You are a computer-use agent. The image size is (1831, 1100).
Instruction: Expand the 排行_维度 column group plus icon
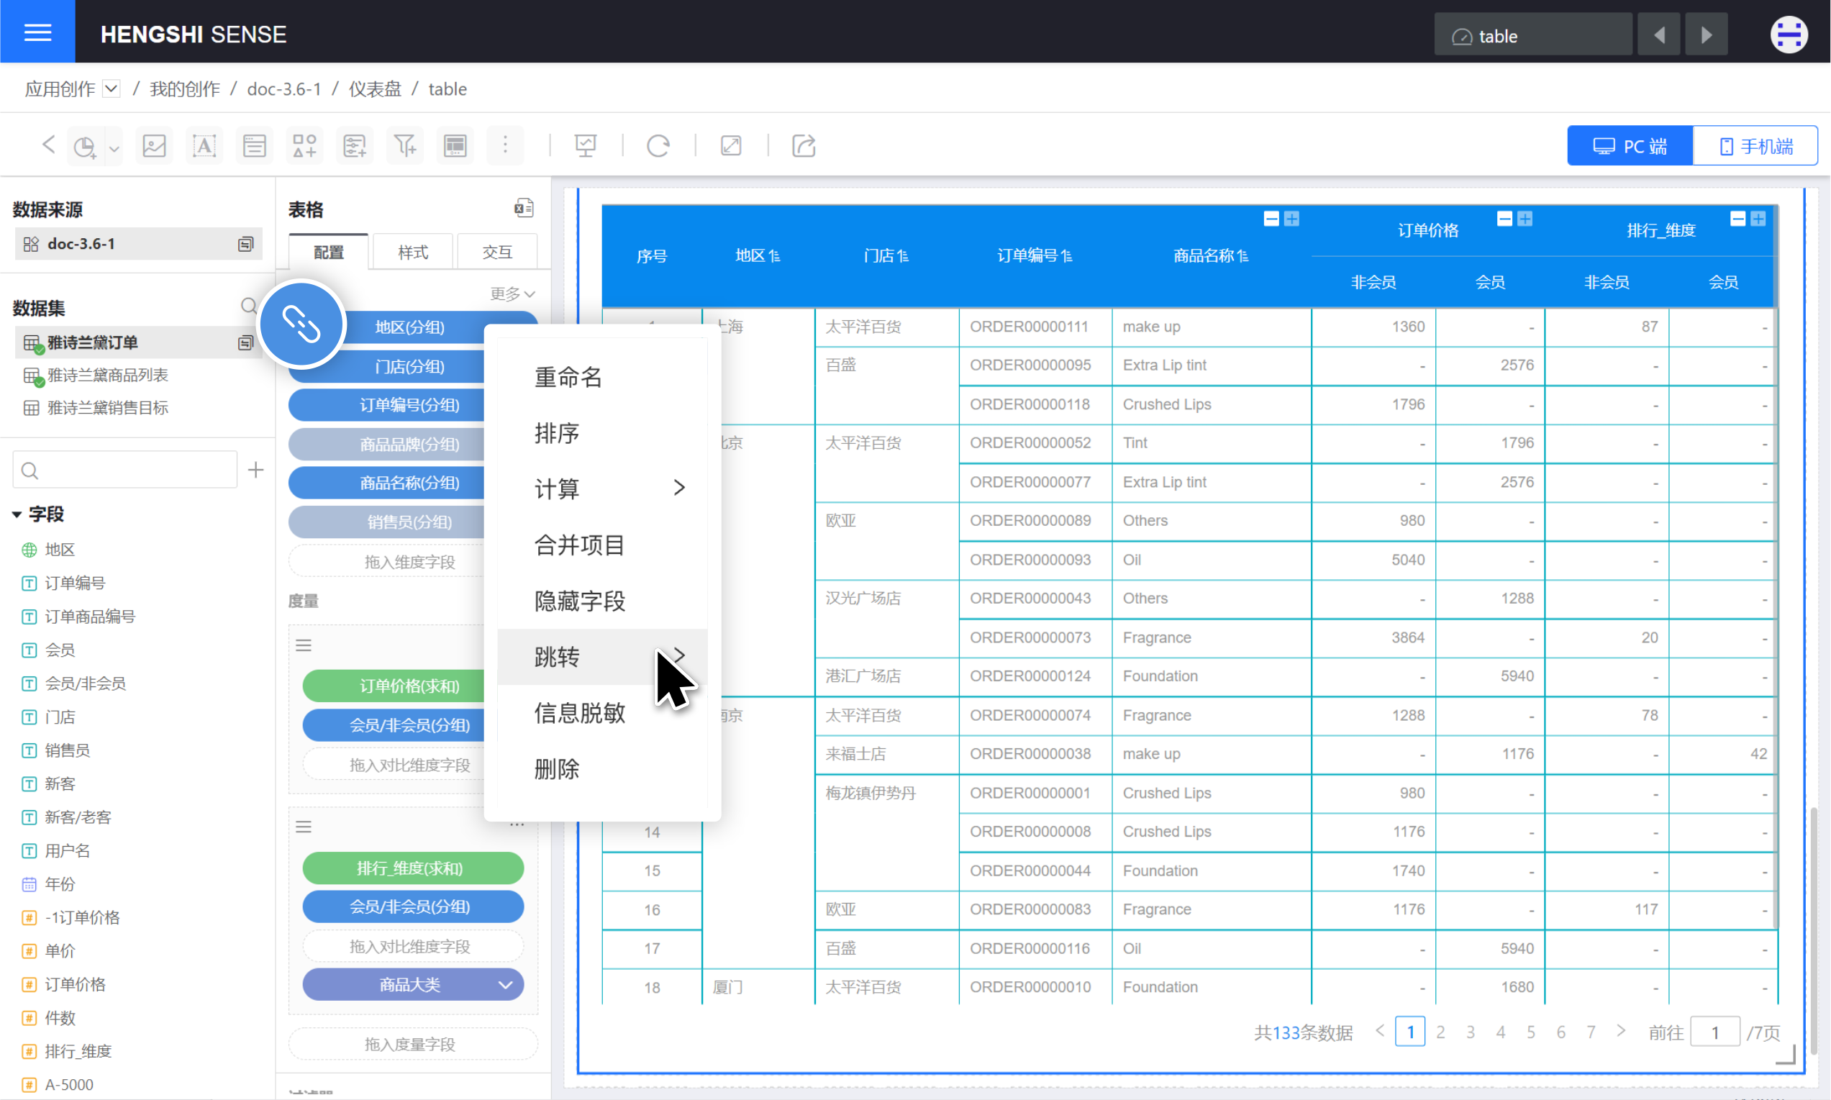1758,219
